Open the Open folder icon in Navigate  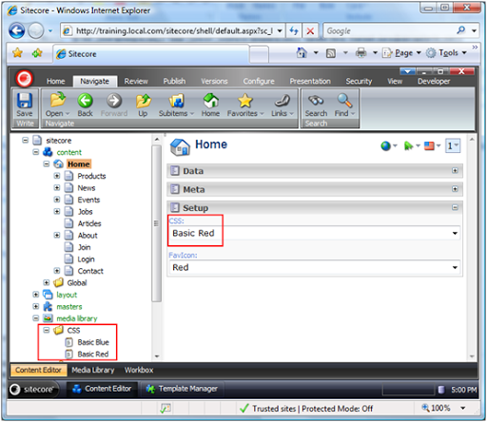[58, 100]
